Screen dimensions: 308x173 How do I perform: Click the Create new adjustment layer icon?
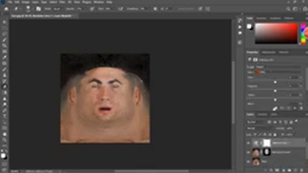click(x=283, y=170)
